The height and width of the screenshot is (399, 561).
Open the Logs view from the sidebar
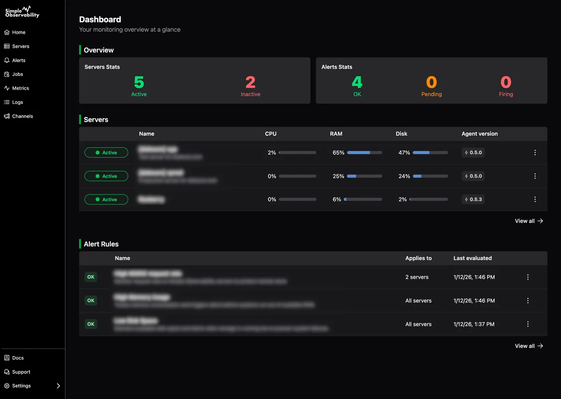tap(17, 102)
